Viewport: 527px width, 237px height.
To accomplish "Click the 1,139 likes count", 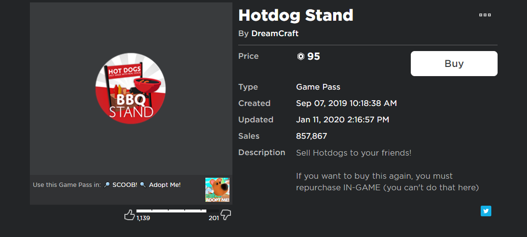I will click(x=144, y=218).
